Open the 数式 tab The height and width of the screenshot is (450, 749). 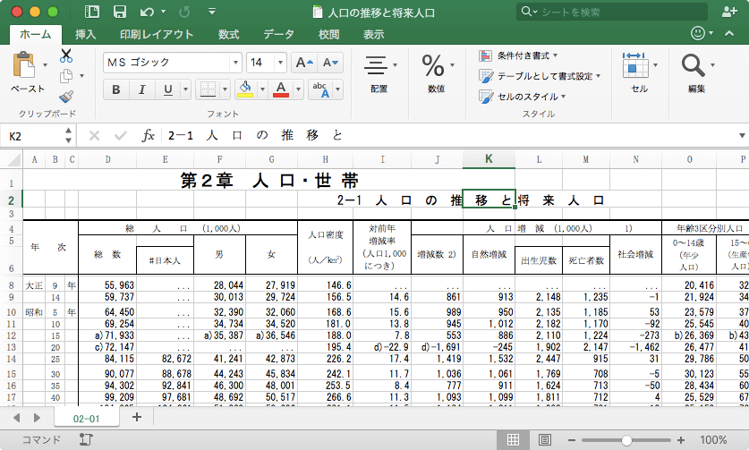tap(229, 34)
